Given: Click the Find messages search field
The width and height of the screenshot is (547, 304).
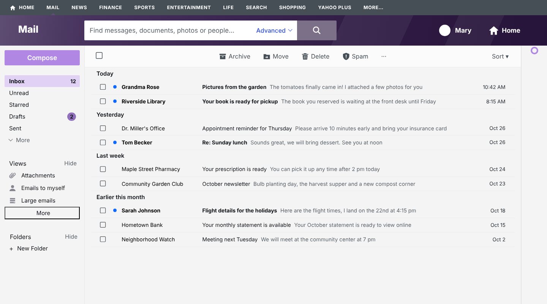Looking at the screenshot, I should 169,30.
